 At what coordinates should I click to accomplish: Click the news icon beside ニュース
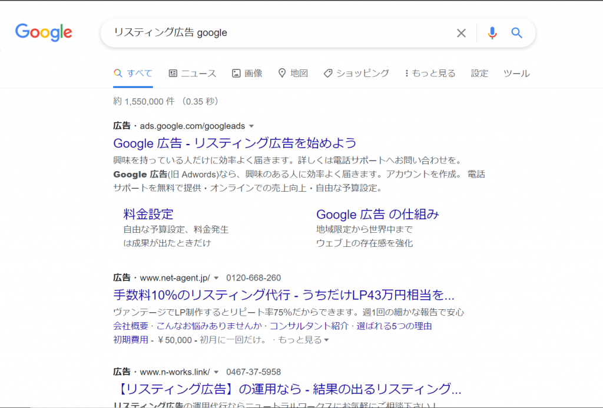(x=173, y=73)
